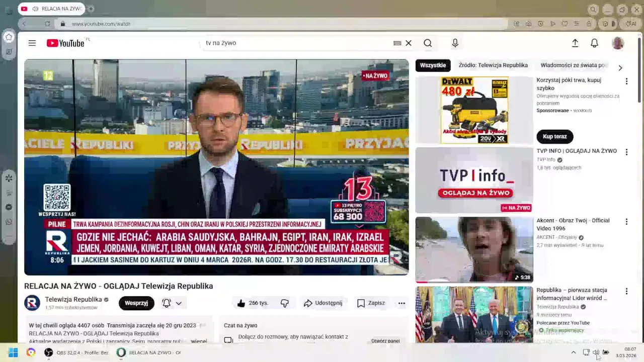Open TVP INFO OGLĄDAJ NA ŻYWO title

[x=577, y=151]
